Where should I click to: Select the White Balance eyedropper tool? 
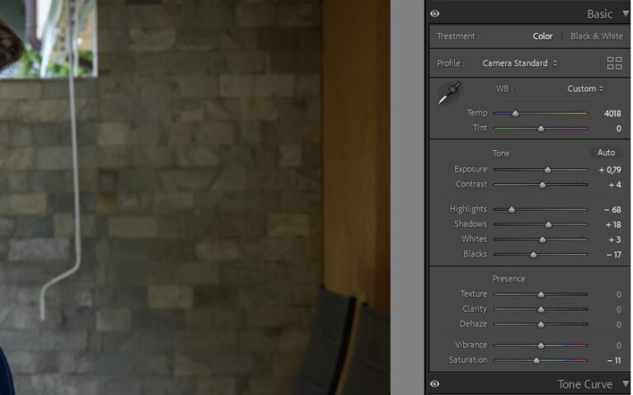(x=449, y=93)
